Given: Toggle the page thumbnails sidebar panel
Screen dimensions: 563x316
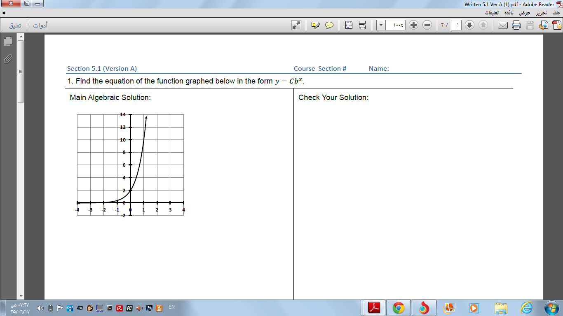Looking at the screenshot, I should click(x=7, y=41).
